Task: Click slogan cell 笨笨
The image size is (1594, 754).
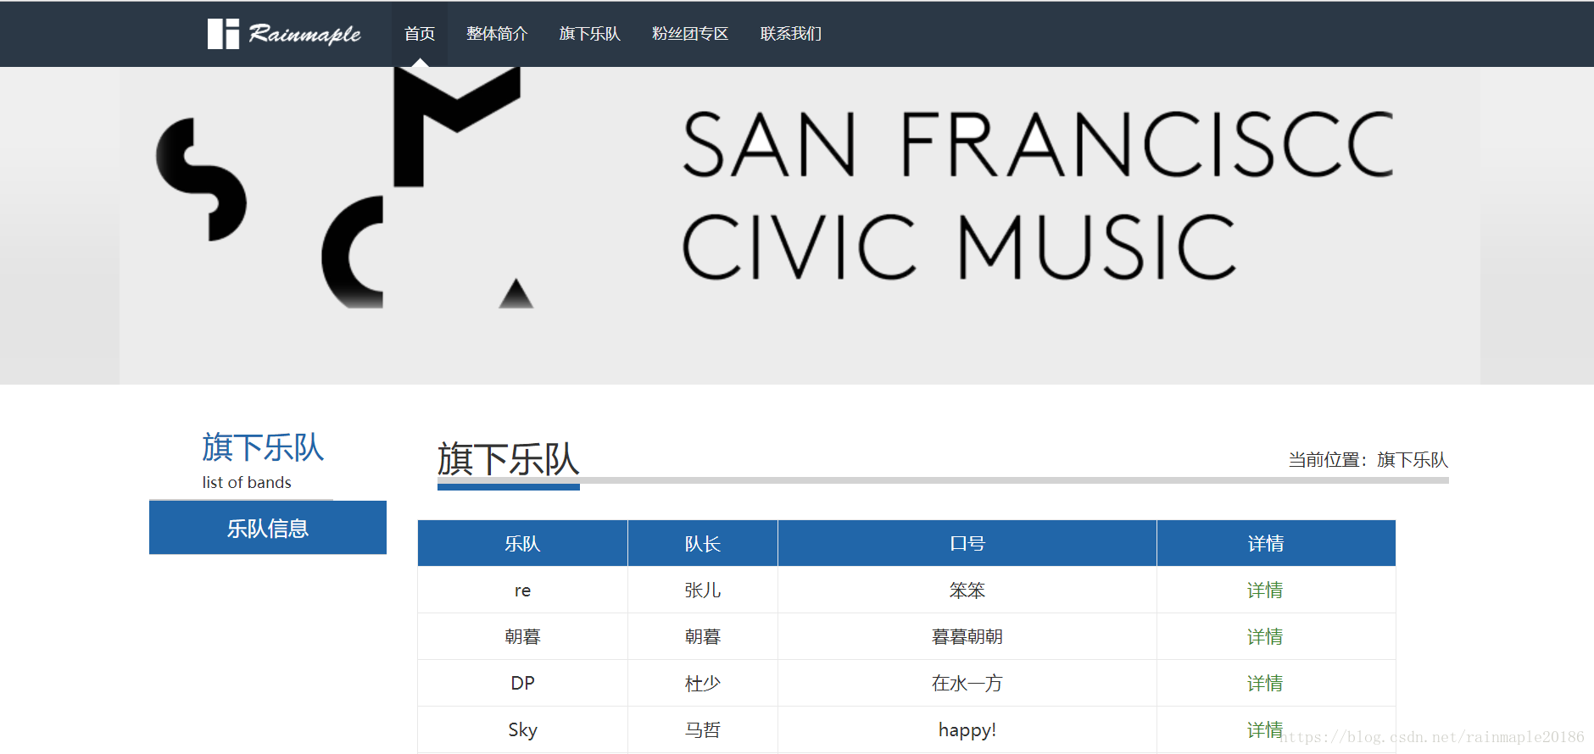Action: tap(967, 590)
